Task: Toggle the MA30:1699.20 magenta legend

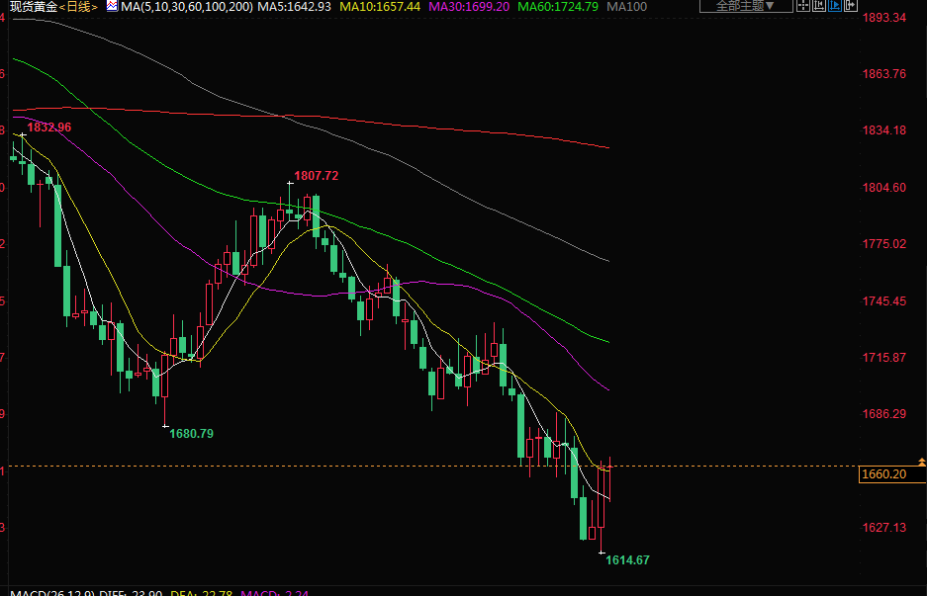Action: coord(469,7)
